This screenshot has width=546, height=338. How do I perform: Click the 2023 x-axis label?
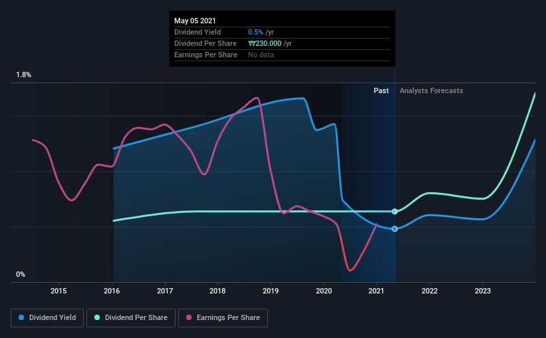pyautogui.click(x=483, y=291)
